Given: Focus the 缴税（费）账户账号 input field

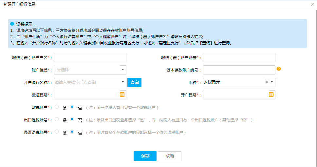Looking at the screenshot, I should coord(239,57).
